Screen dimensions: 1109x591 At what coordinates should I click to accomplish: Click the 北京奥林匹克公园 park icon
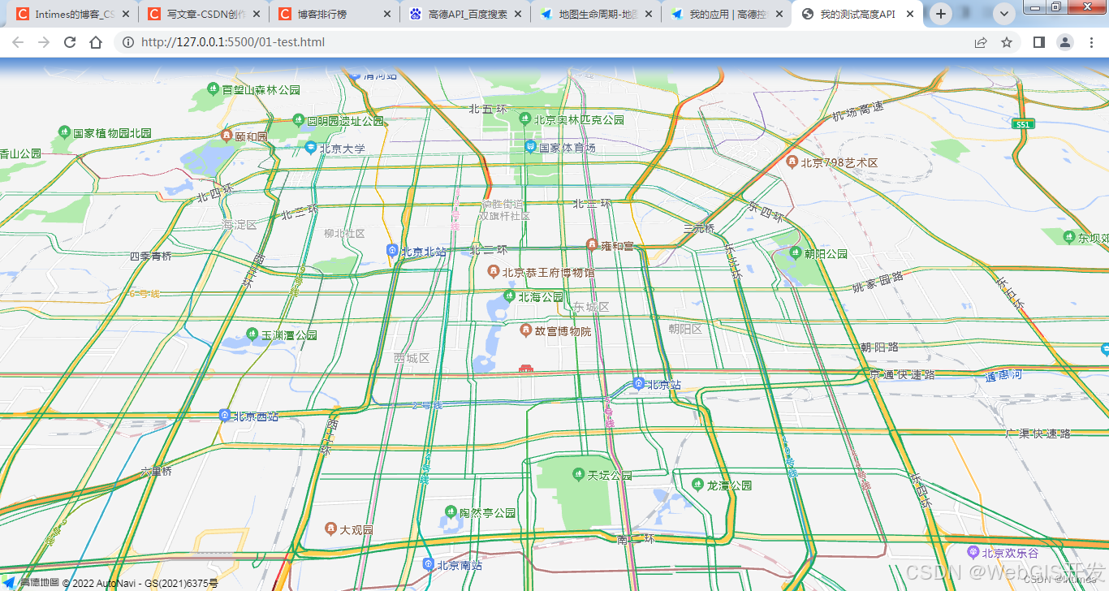click(524, 119)
